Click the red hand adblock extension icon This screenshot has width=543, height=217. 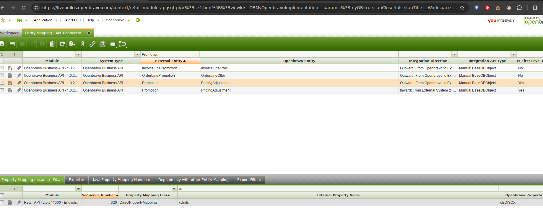[x=487, y=8]
